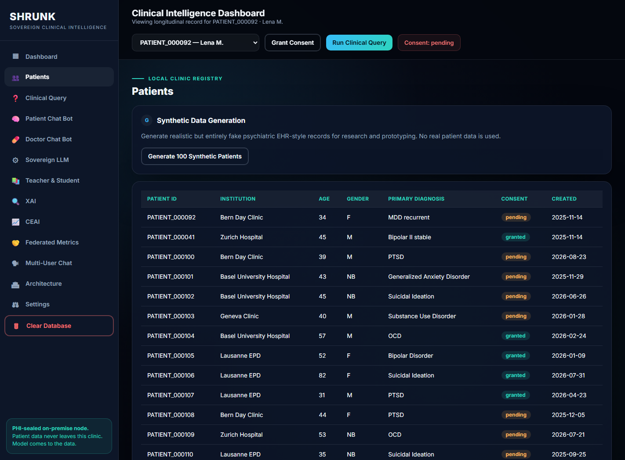
Task: Click the Settings icon in sidebar
Action: (16, 305)
